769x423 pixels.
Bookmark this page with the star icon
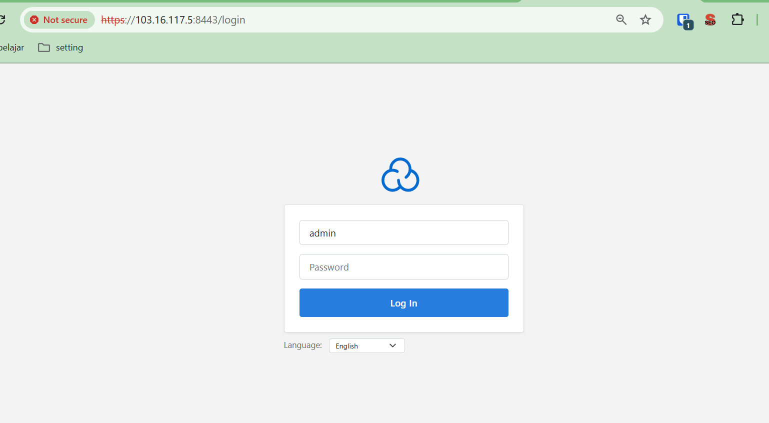645,20
